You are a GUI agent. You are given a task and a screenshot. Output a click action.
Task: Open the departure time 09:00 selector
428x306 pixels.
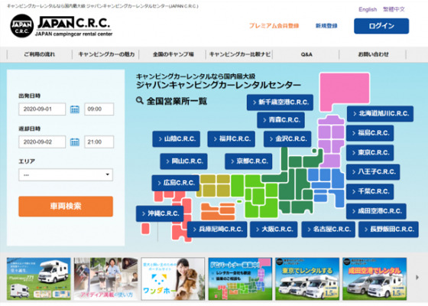pos(99,109)
